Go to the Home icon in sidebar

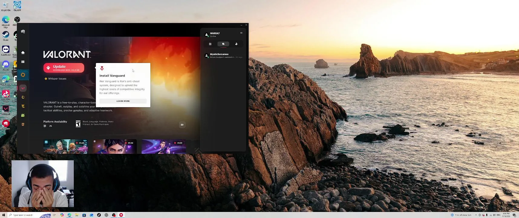click(23, 53)
